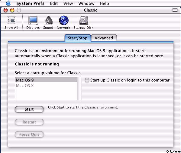Image resolution: width=181 pixels, height=153 pixels.
Task: Open the Displays preference pane
Action: [x=33, y=20]
